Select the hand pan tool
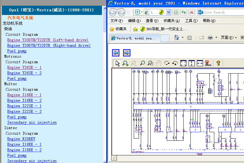 click(x=159, y=63)
